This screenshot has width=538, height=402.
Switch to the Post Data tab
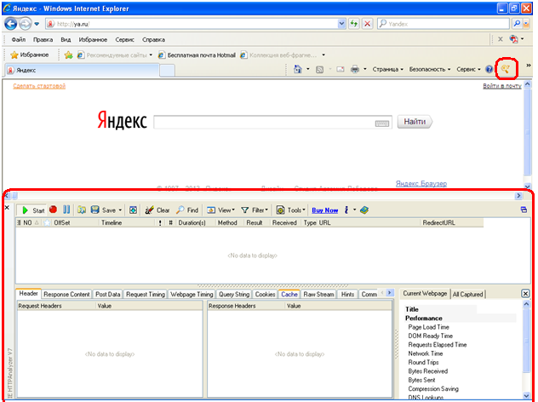pyautogui.click(x=108, y=294)
